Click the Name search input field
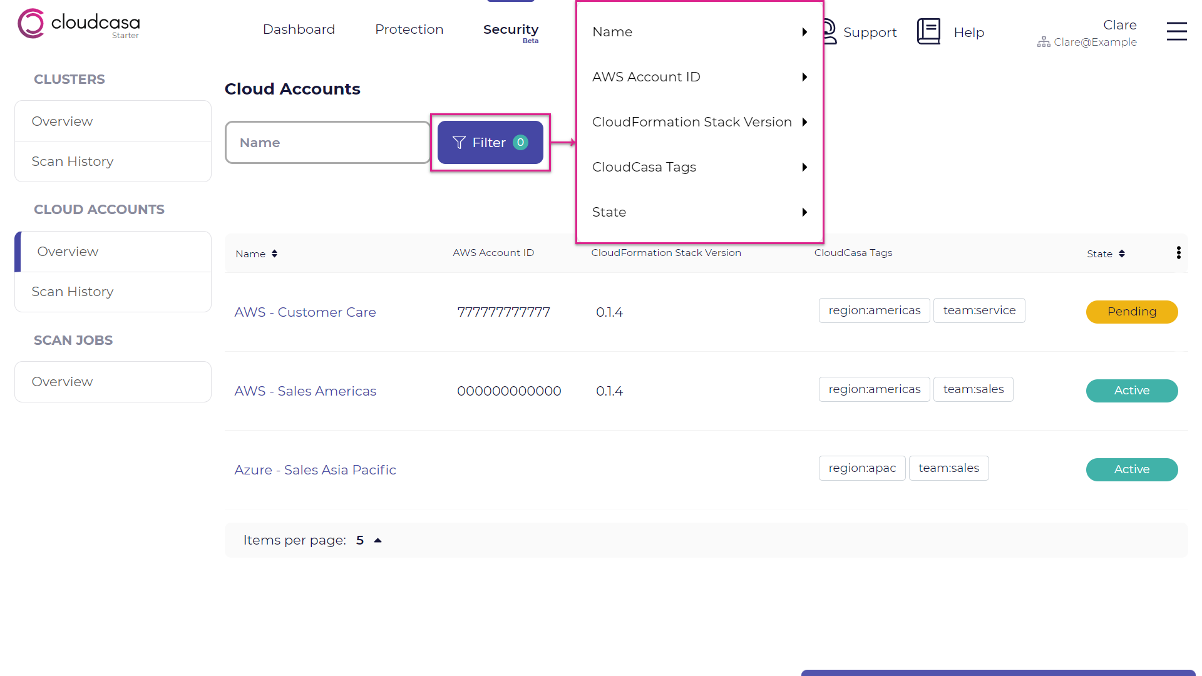This screenshot has height=676, width=1202. pos(327,143)
